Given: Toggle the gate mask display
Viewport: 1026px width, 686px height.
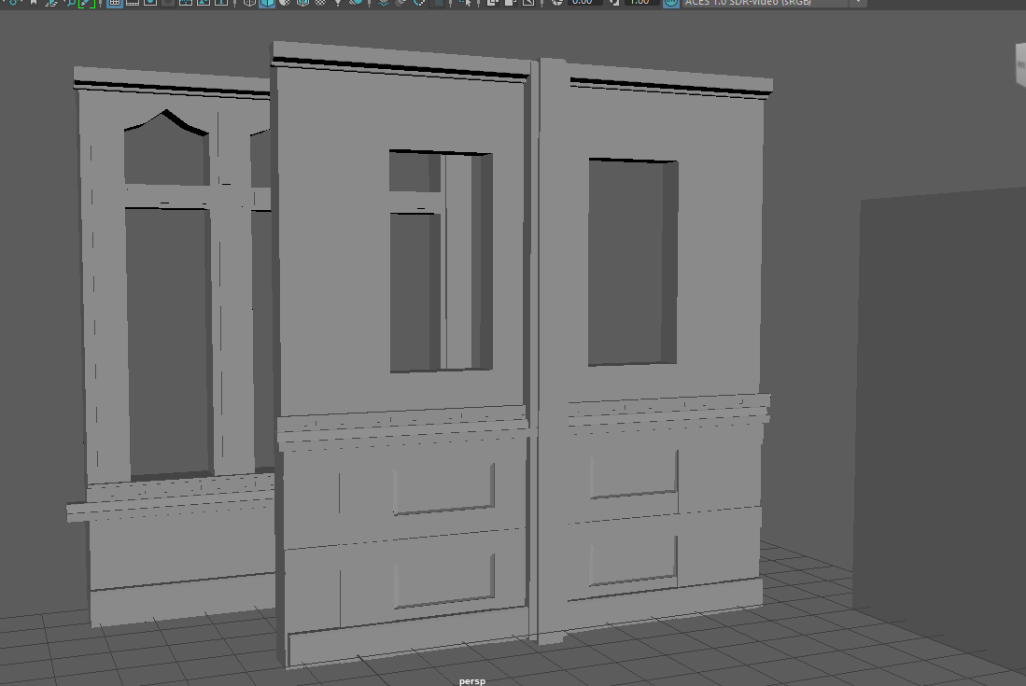Looking at the screenshot, I should coord(167,3).
